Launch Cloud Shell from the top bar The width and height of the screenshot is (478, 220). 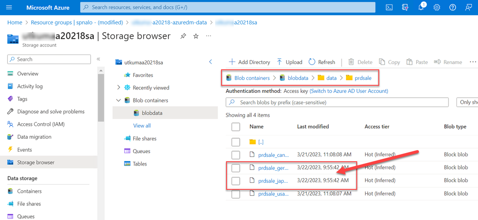coord(389,8)
